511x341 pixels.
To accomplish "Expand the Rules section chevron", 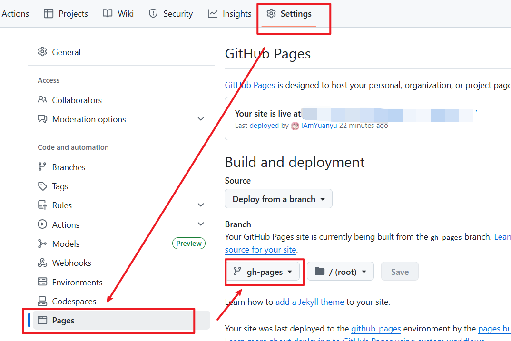I will pos(201,205).
